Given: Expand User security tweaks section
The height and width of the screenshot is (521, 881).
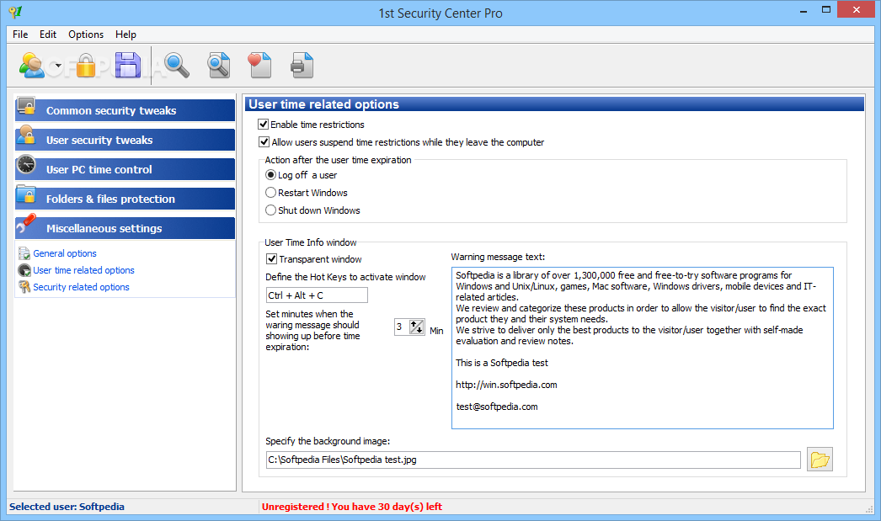Looking at the screenshot, I should 125,140.
